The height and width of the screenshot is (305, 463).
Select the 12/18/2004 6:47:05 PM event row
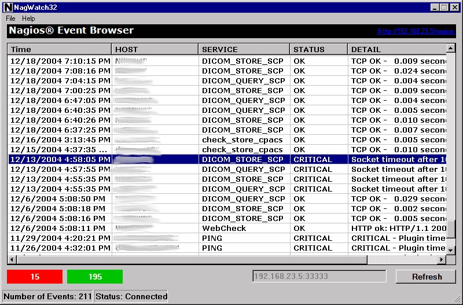[x=227, y=100]
